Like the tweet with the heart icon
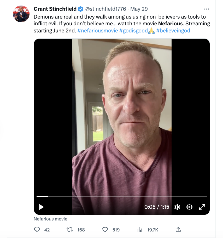The width and height of the screenshot is (223, 238). [x=105, y=230]
